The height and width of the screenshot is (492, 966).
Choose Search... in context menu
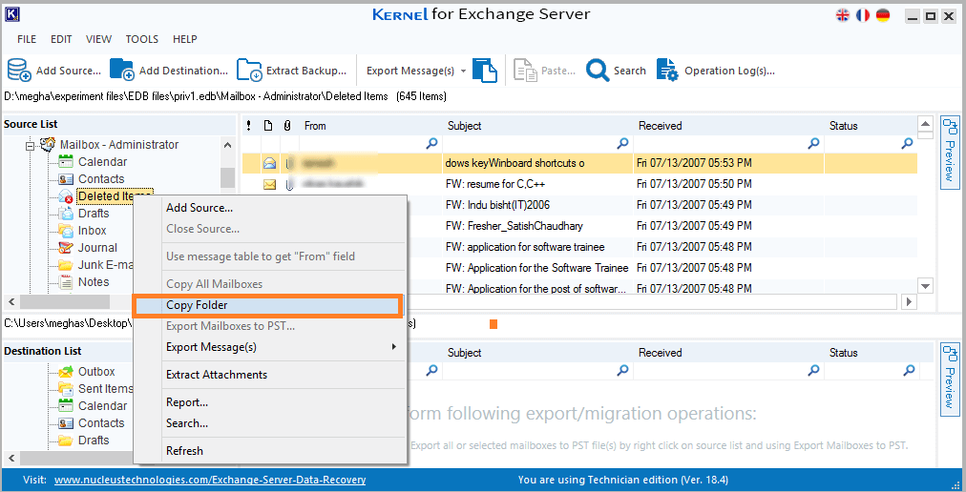(271, 423)
